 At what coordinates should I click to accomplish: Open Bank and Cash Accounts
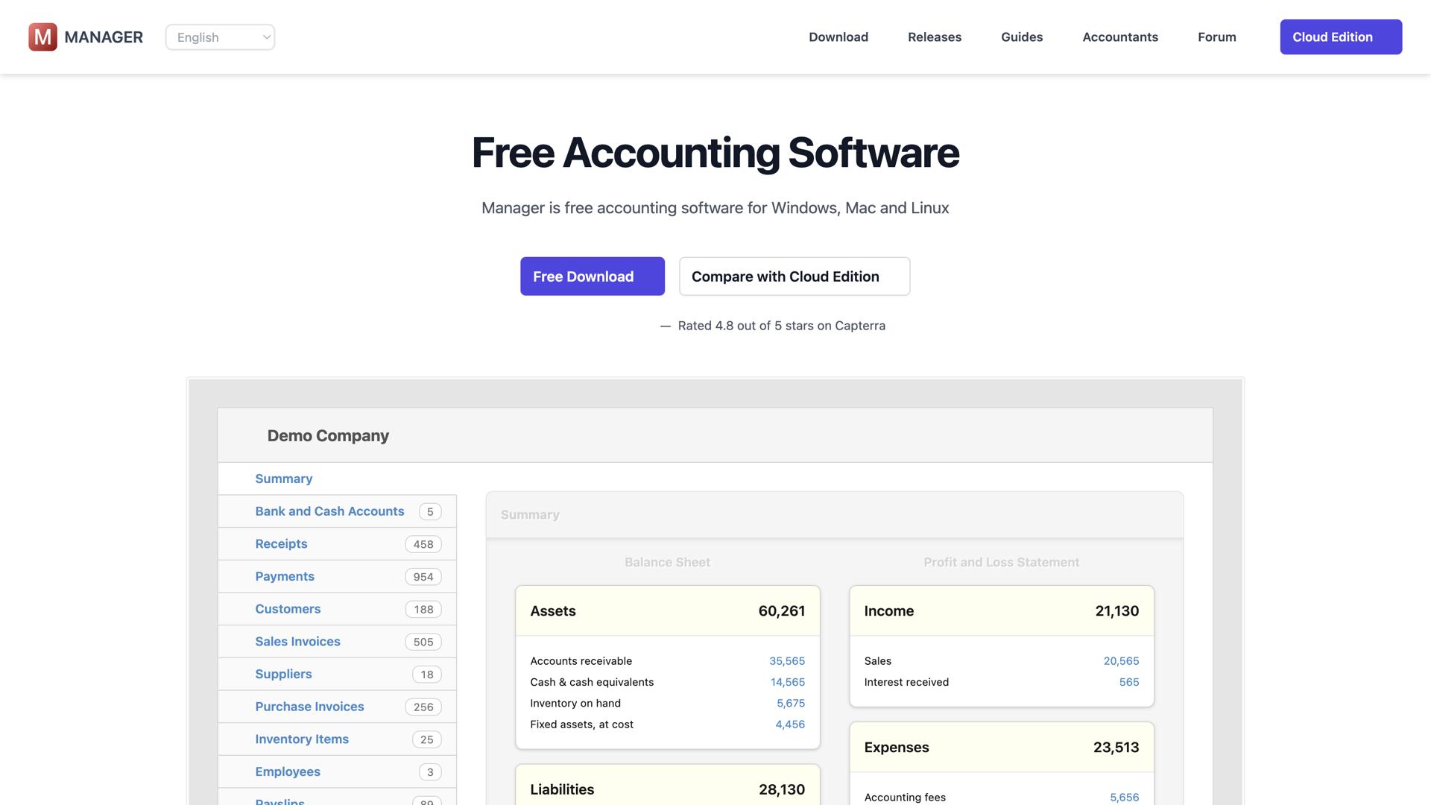point(329,511)
